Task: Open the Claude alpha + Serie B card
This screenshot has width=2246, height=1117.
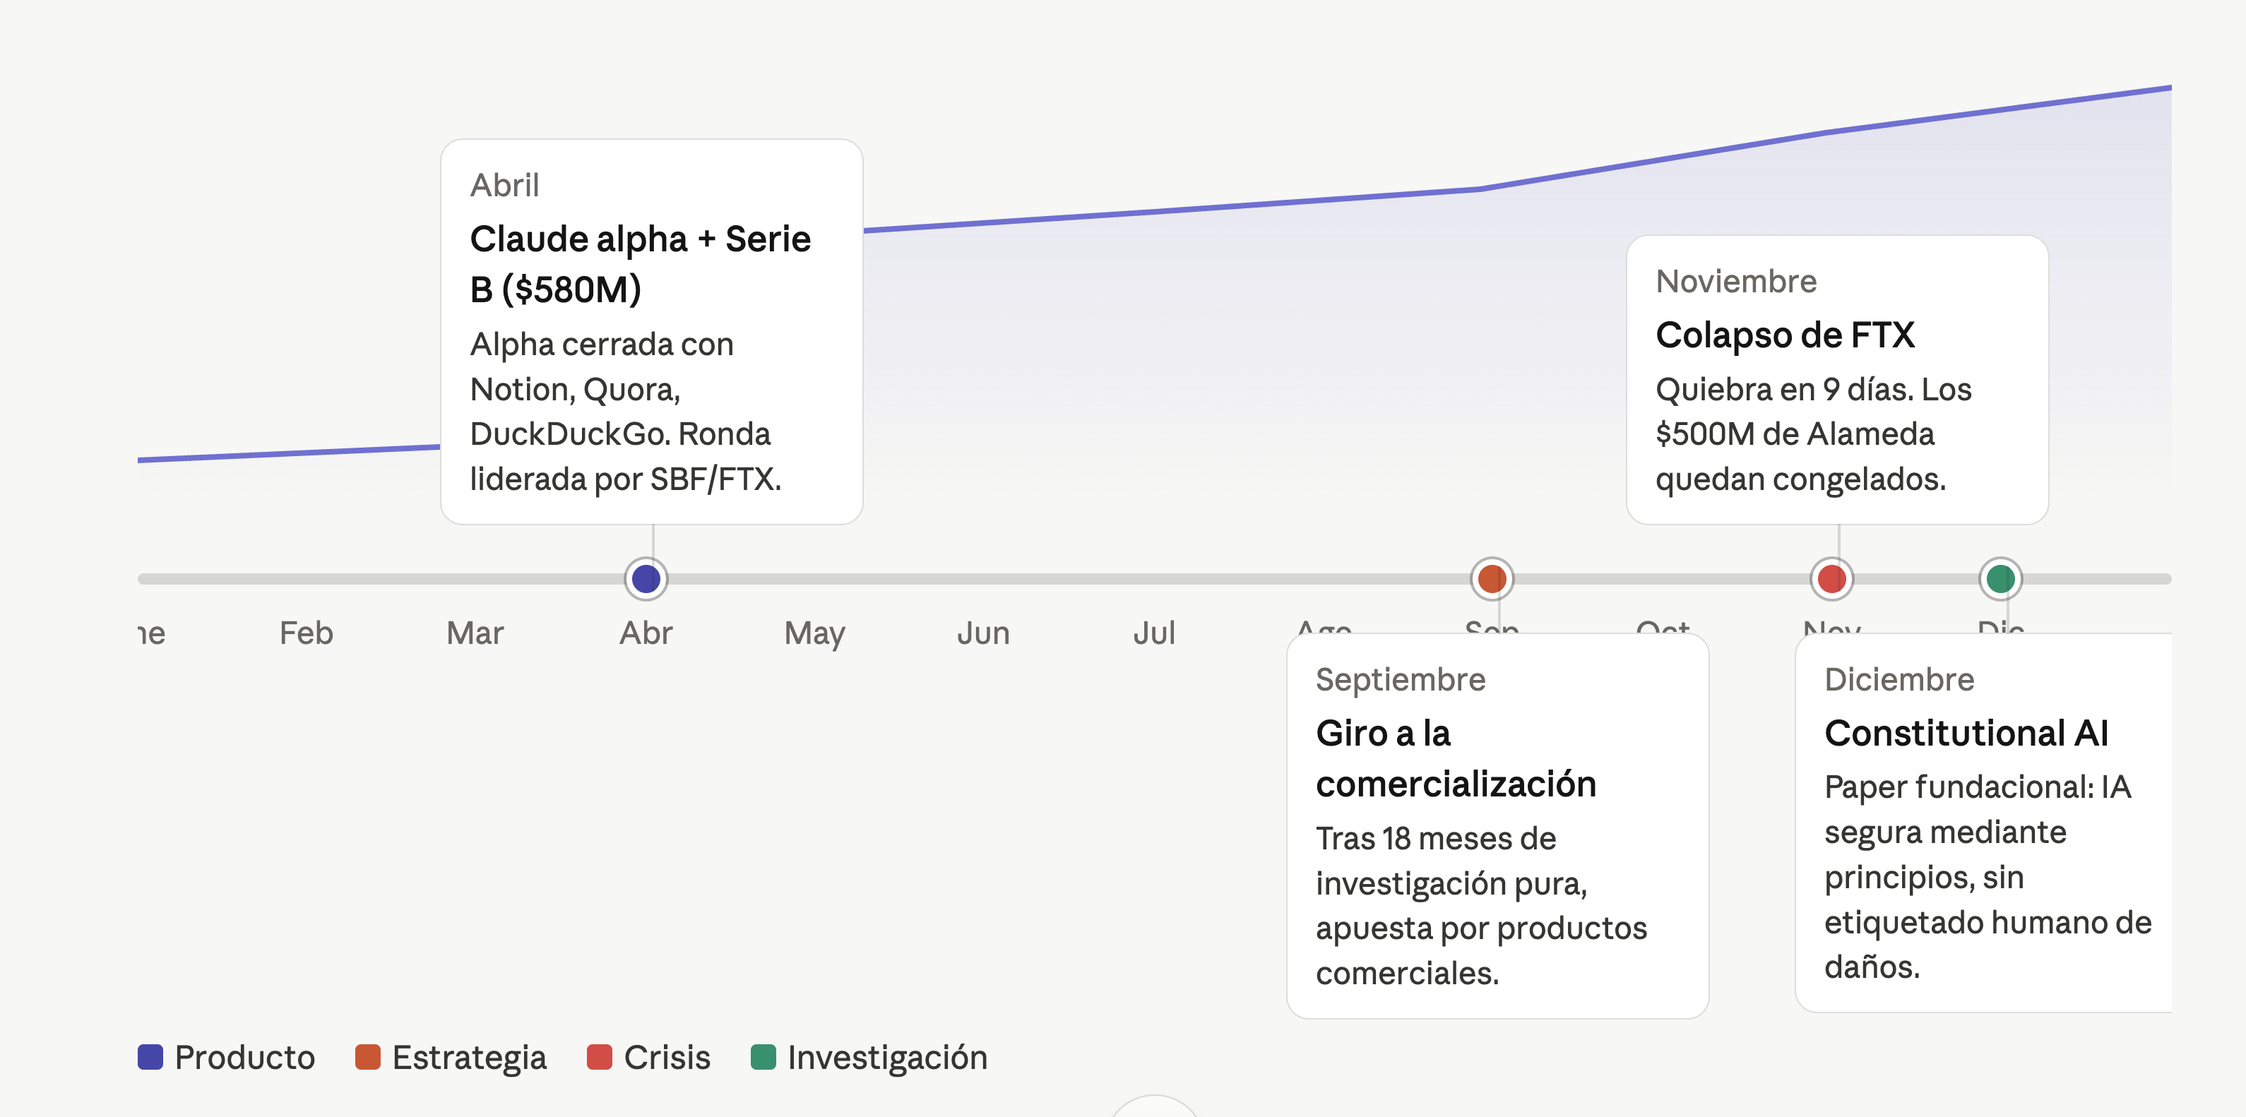Action: [651, 331]
